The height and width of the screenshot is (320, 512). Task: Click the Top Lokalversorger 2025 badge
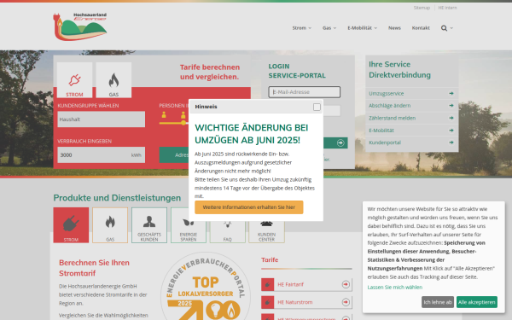point(206,287)
